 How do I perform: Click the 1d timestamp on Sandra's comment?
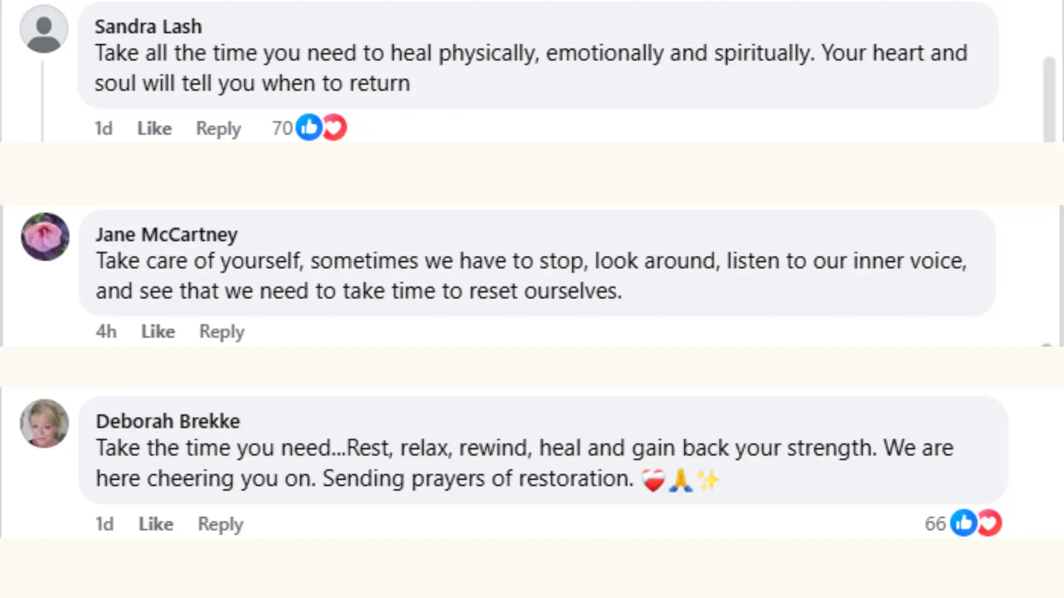104,128
